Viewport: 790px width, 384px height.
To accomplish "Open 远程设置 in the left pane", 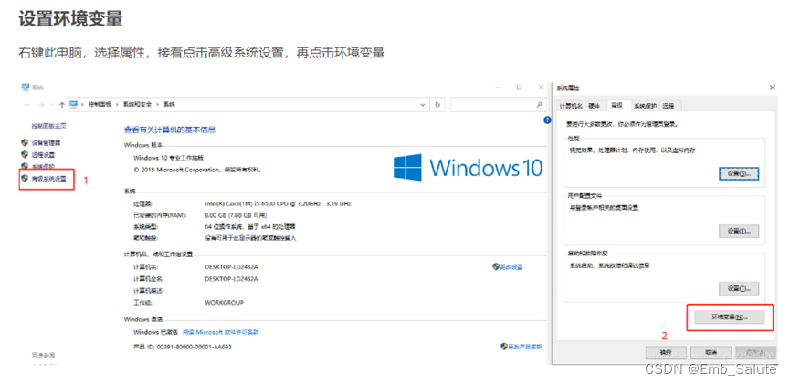I will click(x=43, y=155).
